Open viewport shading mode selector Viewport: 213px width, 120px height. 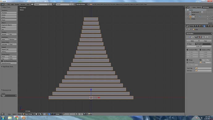pos(37,114)
